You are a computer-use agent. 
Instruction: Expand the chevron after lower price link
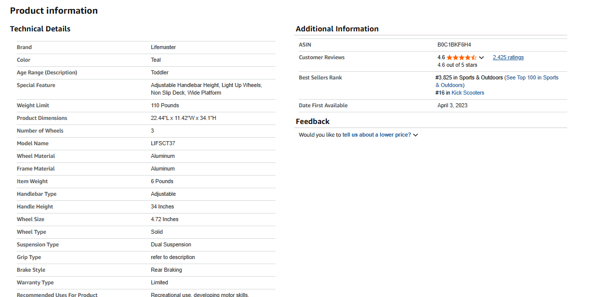coord(415,135)
